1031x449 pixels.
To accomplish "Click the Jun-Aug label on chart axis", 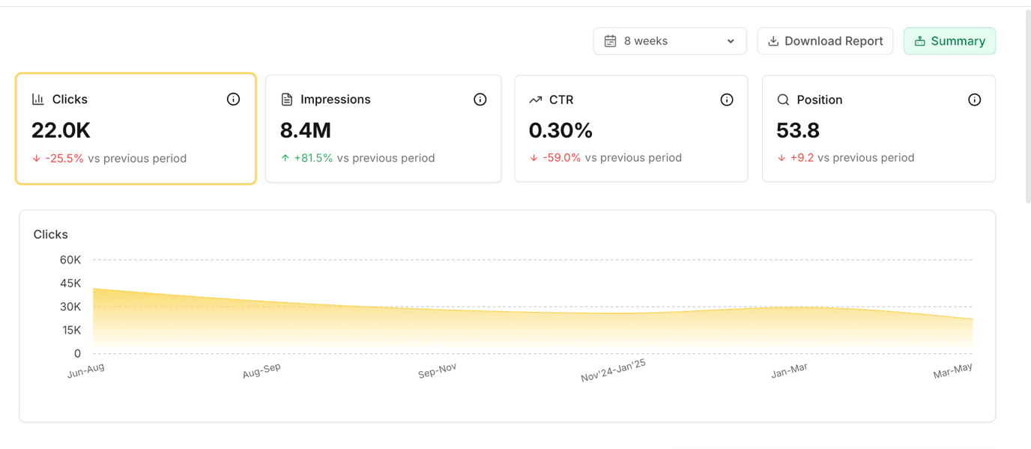I will pyautogui.click(x=86, y=370).
